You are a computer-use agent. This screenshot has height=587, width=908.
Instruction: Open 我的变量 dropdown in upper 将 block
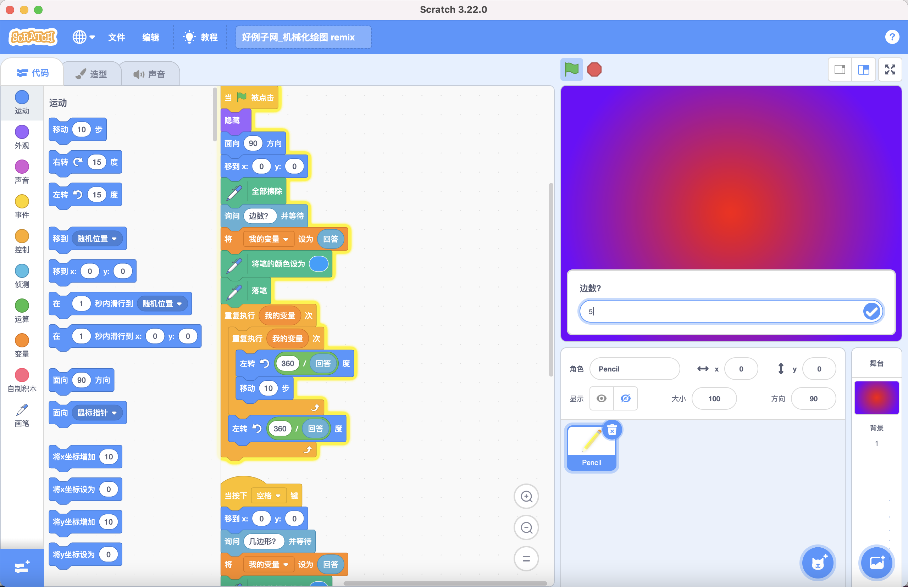268,239
